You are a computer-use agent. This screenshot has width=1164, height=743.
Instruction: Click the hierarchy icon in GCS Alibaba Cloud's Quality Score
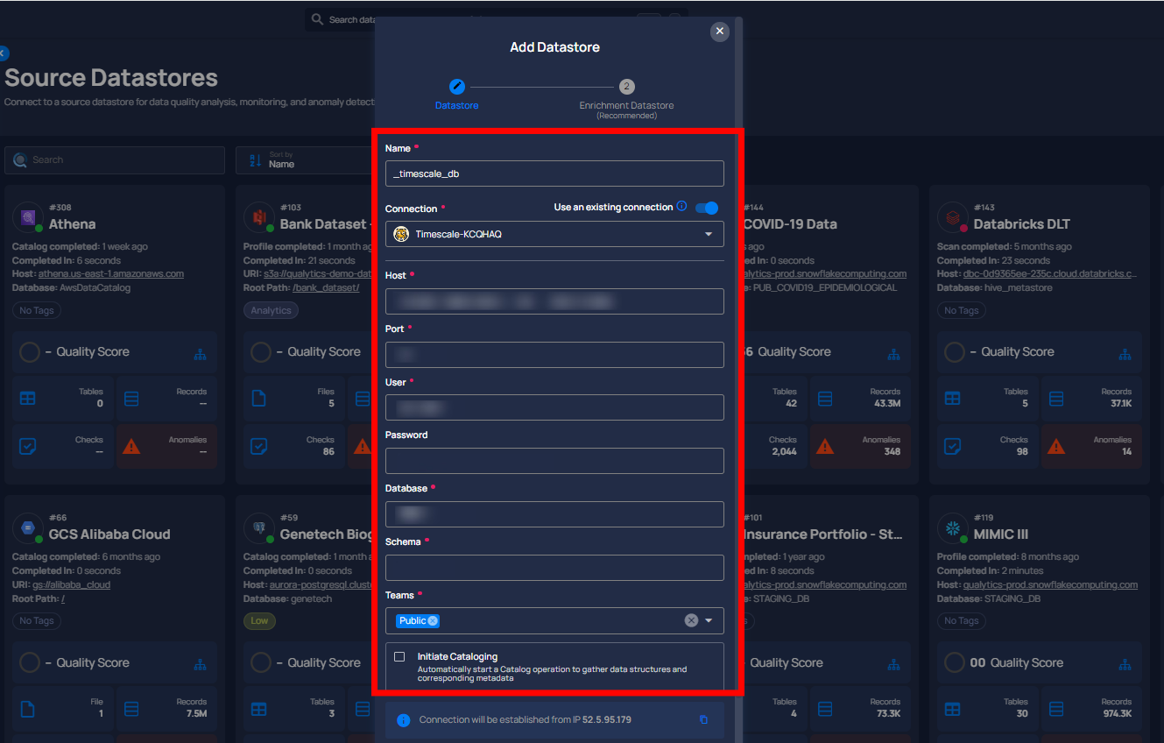201,665
